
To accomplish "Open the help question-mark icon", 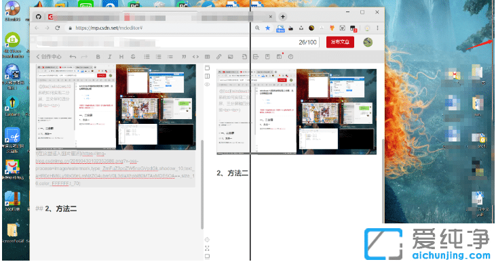I will (290, 57).
